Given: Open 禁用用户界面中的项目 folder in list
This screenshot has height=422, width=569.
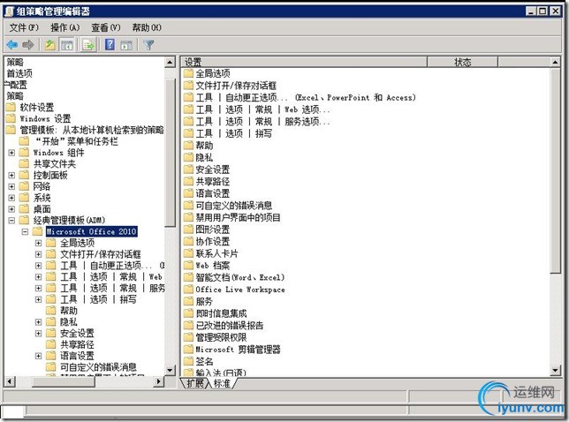Looking at the screenshot, I should pyautogui.click(x=238, y=217).
